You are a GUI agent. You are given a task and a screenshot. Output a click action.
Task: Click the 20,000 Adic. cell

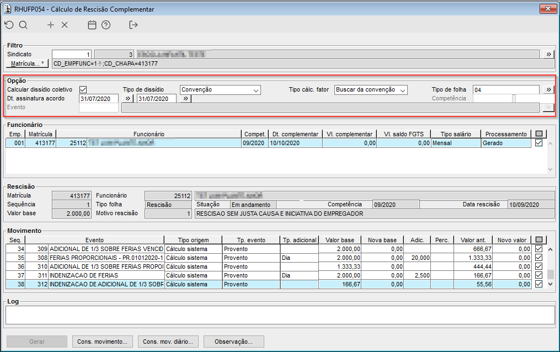(417, 258)
